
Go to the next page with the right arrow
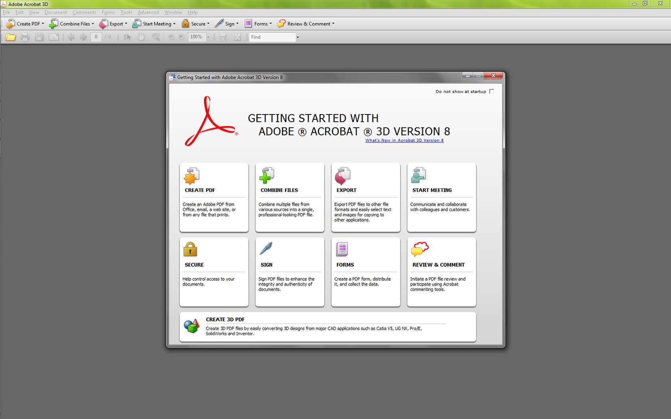click(83, 37)
